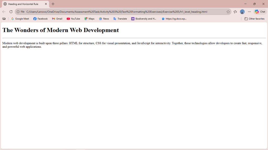This screenshot has width=268, height=150.
Task: Select the Heading and Horizontal Rule tab
Action: pyautogui.click(x=23, y=4)
